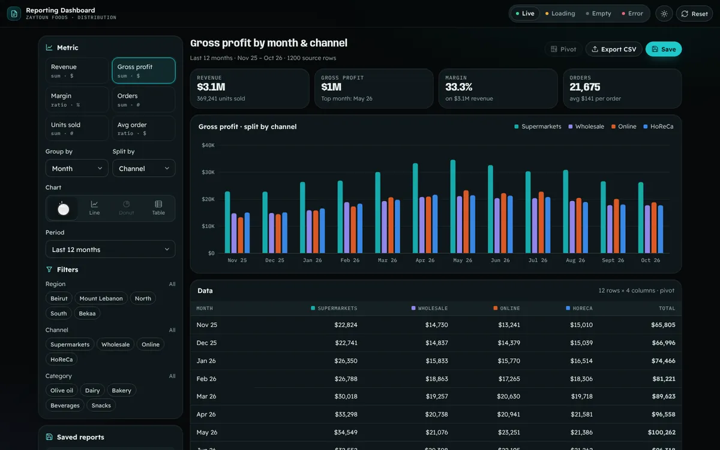720x450 pixels.
Task: Click the Feb 26 Wholesale value $18,863
Action: click(436, 379)
